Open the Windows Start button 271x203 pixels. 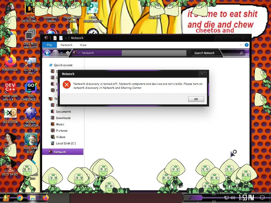[6, 198]
